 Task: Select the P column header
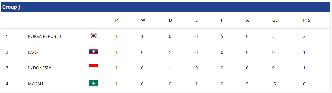click(x=117, y=20)
